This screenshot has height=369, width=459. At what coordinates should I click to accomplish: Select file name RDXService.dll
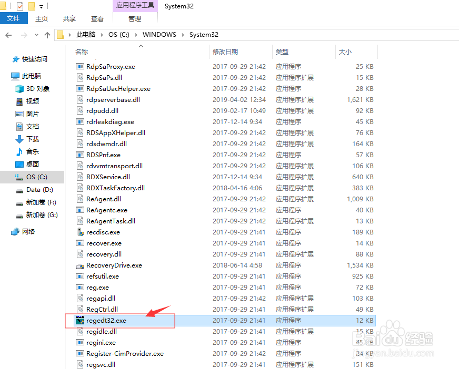click(108, 177)
